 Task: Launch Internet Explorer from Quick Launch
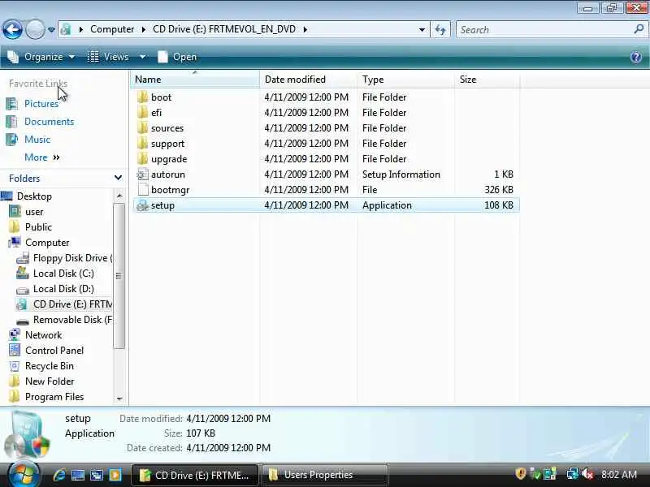coord(59,475)
